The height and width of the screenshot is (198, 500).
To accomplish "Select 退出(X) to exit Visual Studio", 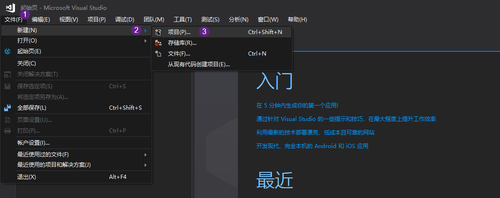I will click(76, 177).
